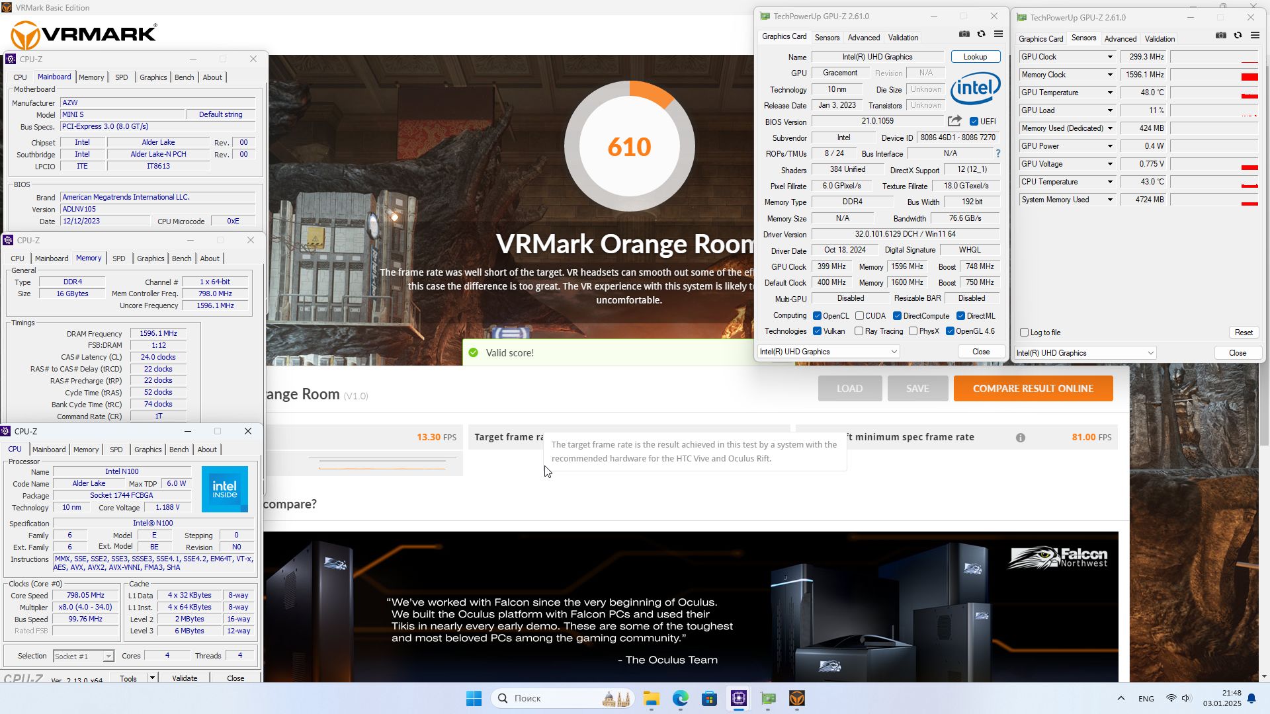This screenshot has width=1270, height=714.
Task: Click Windows taskbar search field
Action: pyautogui.click(x=563, y=698)
